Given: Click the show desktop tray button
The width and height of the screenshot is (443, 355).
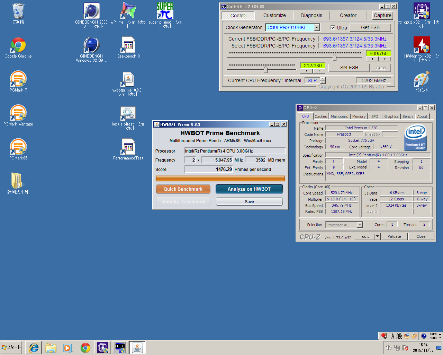Looking at the screenshot, I should click(439, 348).
